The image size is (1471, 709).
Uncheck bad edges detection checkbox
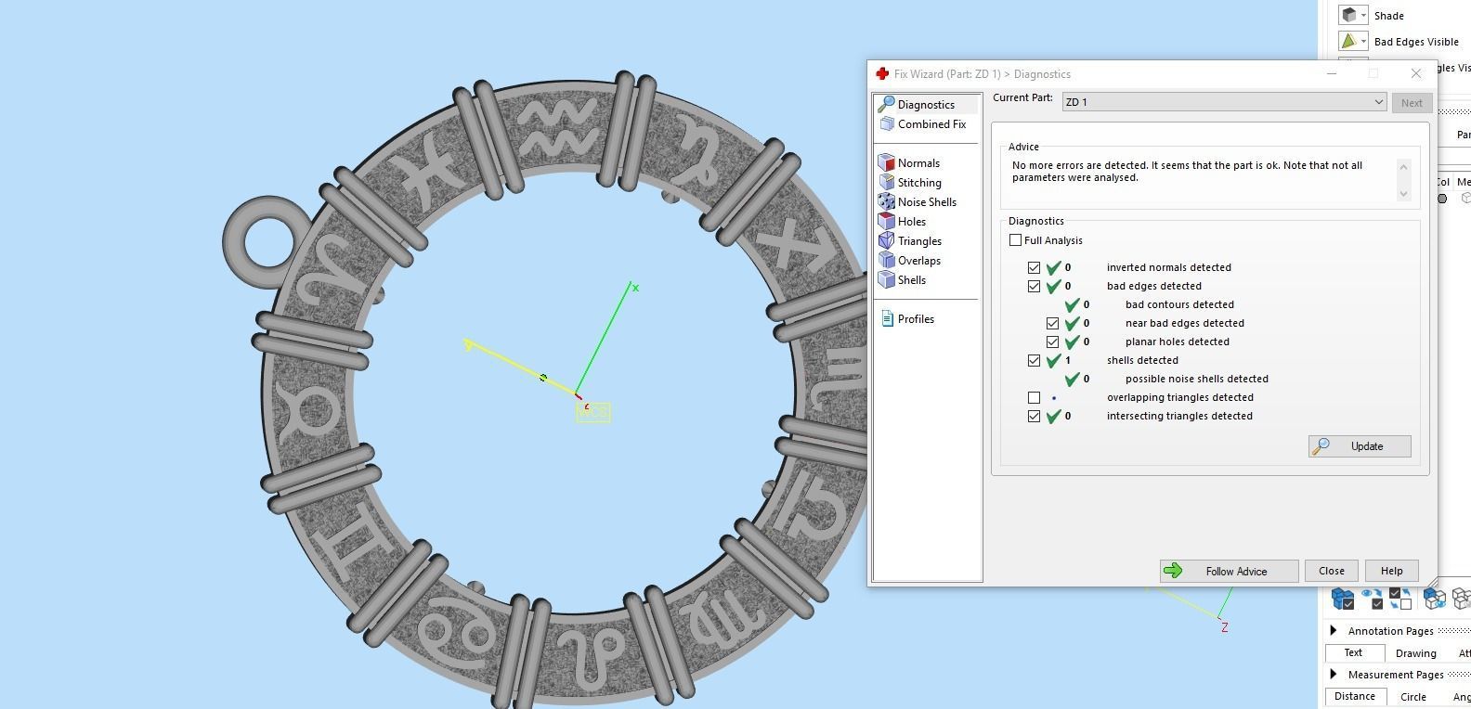[x=1034, y=286]
